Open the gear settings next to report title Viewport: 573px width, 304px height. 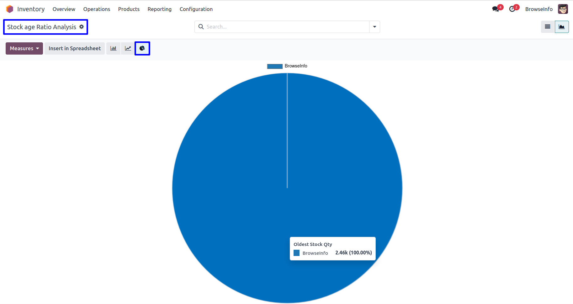click(x=82, y=27)
